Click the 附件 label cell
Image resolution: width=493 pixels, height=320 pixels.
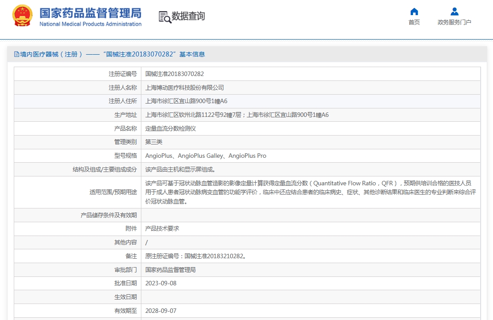78,229
